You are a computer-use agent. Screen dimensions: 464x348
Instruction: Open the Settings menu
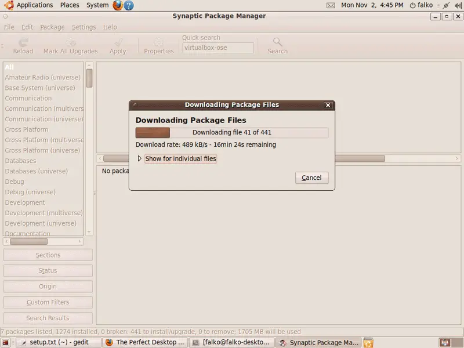(84, 27)
